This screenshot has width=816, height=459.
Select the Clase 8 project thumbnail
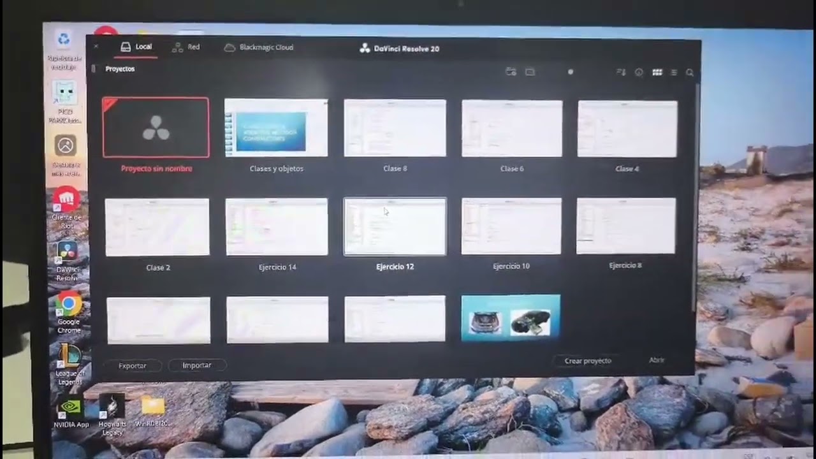click(395, 127)
